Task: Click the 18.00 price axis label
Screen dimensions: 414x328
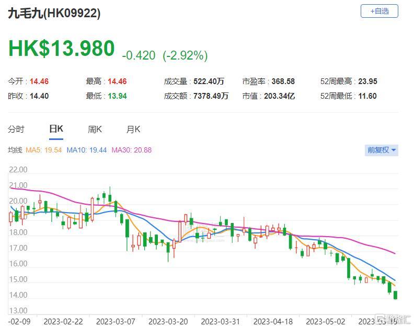Action: point(18,232)
